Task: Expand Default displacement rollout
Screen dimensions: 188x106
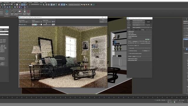Action: [x=140, y=36]
